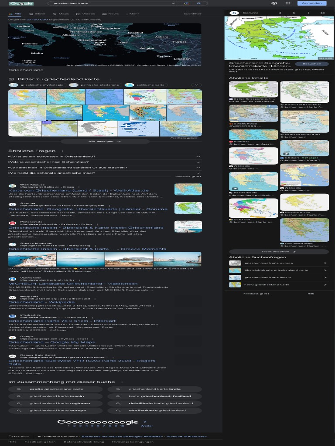Image resolution: width=335 pixels, height=446 pixels.
Task: Expand more image filter chips chevron
Action: click(x=196, y=85)
